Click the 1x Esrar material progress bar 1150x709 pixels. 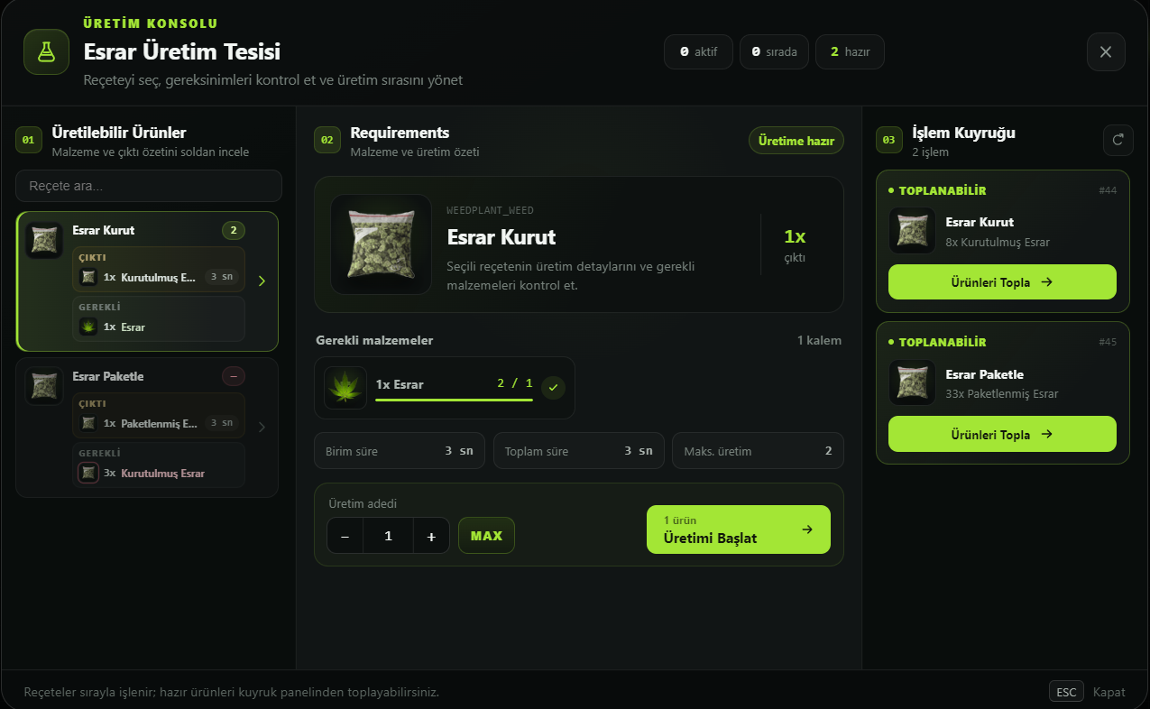tap(455, 400)
